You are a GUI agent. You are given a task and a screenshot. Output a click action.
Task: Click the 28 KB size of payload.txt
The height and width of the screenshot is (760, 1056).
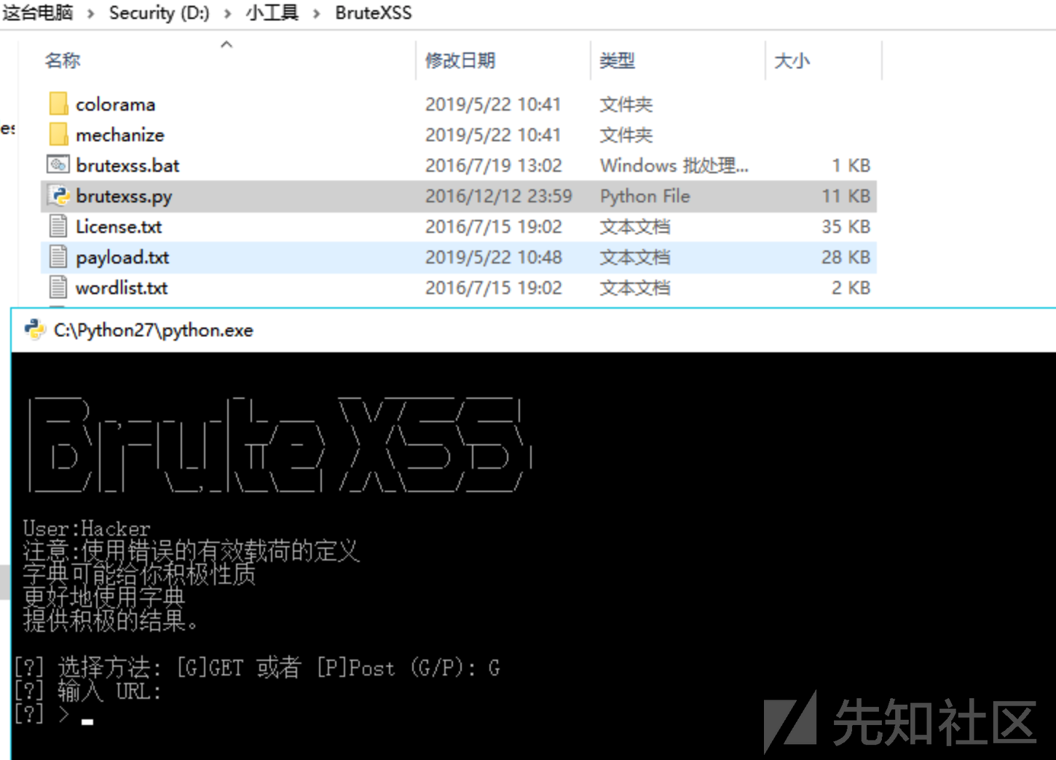pyautogui.click(x=846, y=257)
